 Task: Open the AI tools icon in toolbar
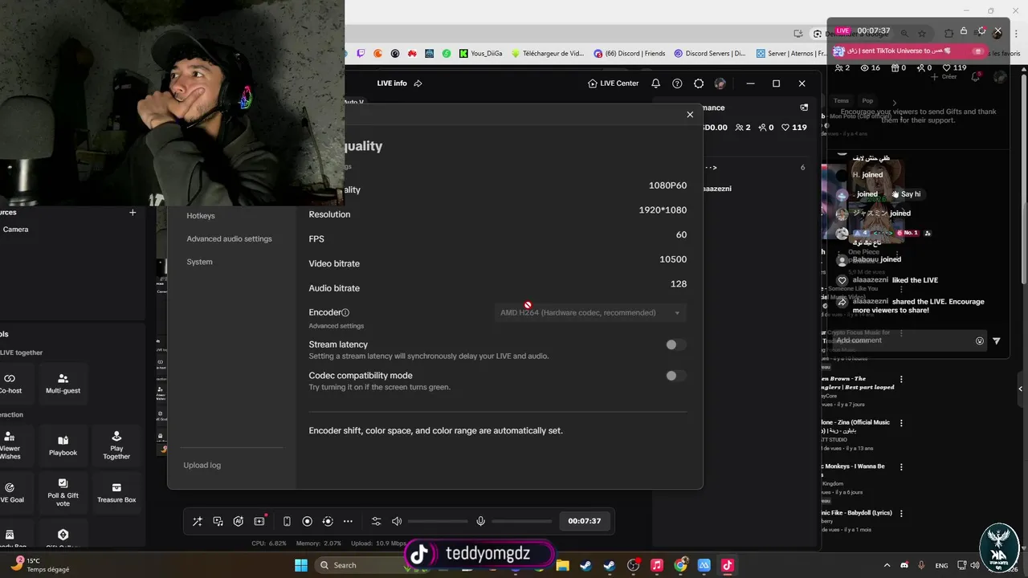click(238, 521)
